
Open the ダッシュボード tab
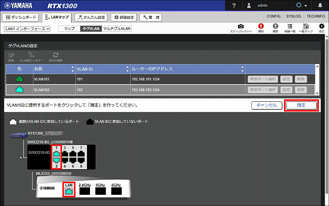tap(20, 17)
